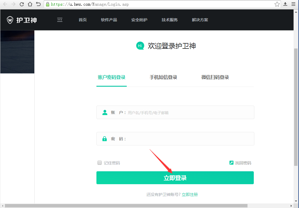Viewport: 299px width, 208px height.
Task: Click the undo/restore arrow icon
Action: (x=38, y=4)
